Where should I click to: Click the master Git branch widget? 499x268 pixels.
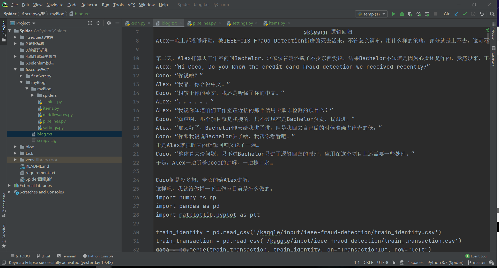pyautogui.click(x=477, y=263)
